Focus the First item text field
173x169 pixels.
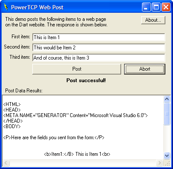(99, 37)
